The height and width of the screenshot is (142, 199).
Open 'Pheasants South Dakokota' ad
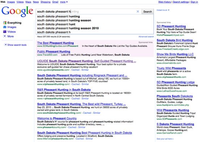coord(175,96)
